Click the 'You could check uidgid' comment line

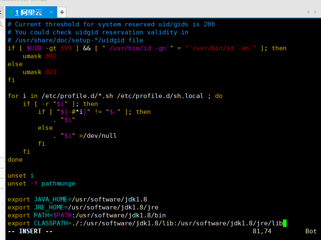(98, 32)
